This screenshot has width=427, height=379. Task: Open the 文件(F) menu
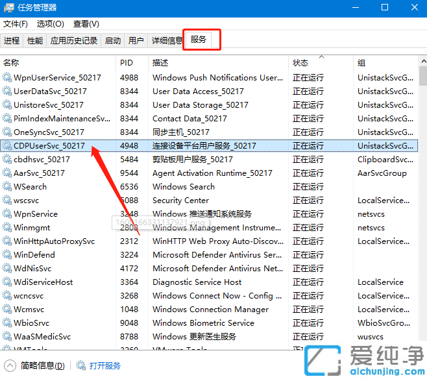[16, 24]
